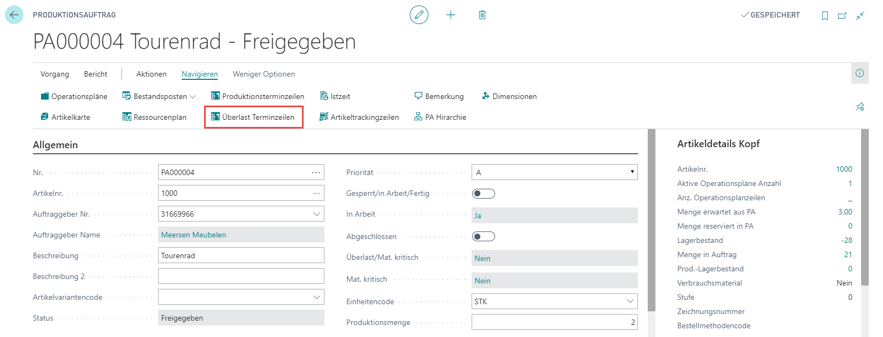883x337 pixels.
Task: Click Menge reserviert in PA value 0
Action: coord(850,226)
